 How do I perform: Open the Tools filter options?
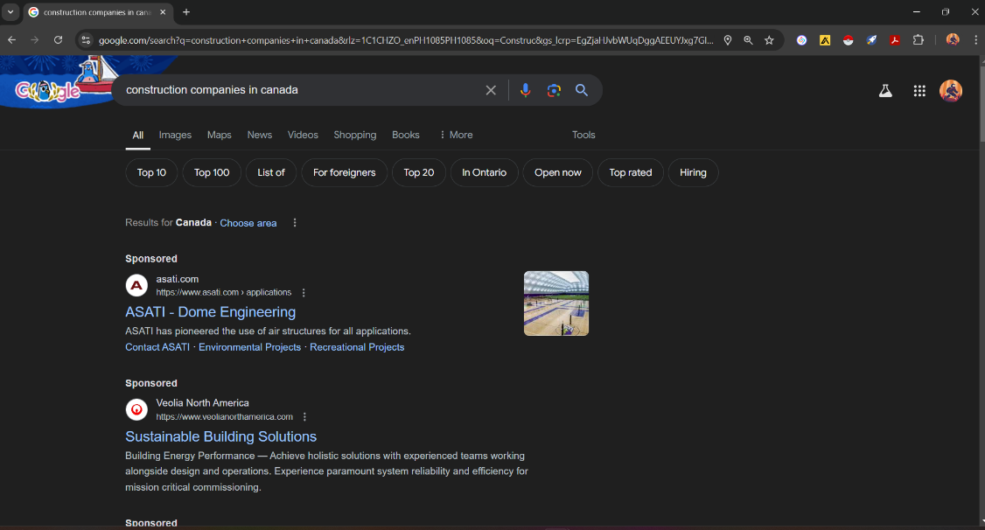click(583, 135)
